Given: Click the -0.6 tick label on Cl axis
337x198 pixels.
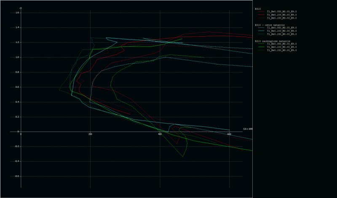Looking at the screenshot, I should [x=16, y=176].
